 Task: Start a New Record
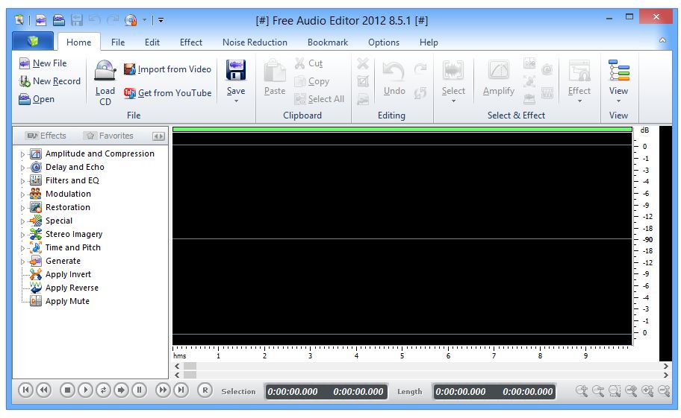point(49,81)
